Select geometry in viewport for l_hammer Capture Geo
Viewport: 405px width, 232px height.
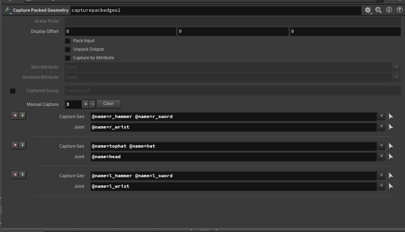point(391,176)
